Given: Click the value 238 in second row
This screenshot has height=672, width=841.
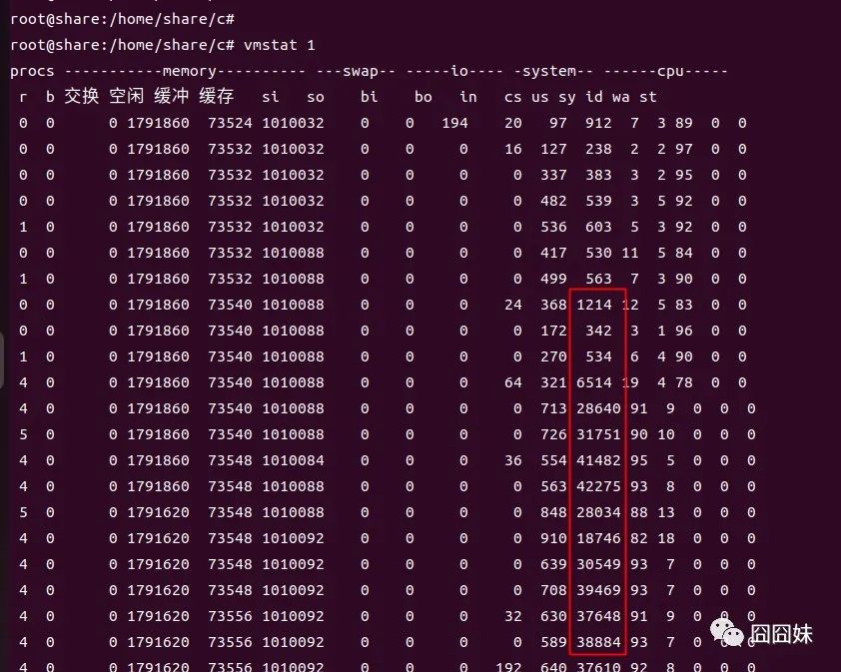Looking at the screenshot, I should point(598,149).
